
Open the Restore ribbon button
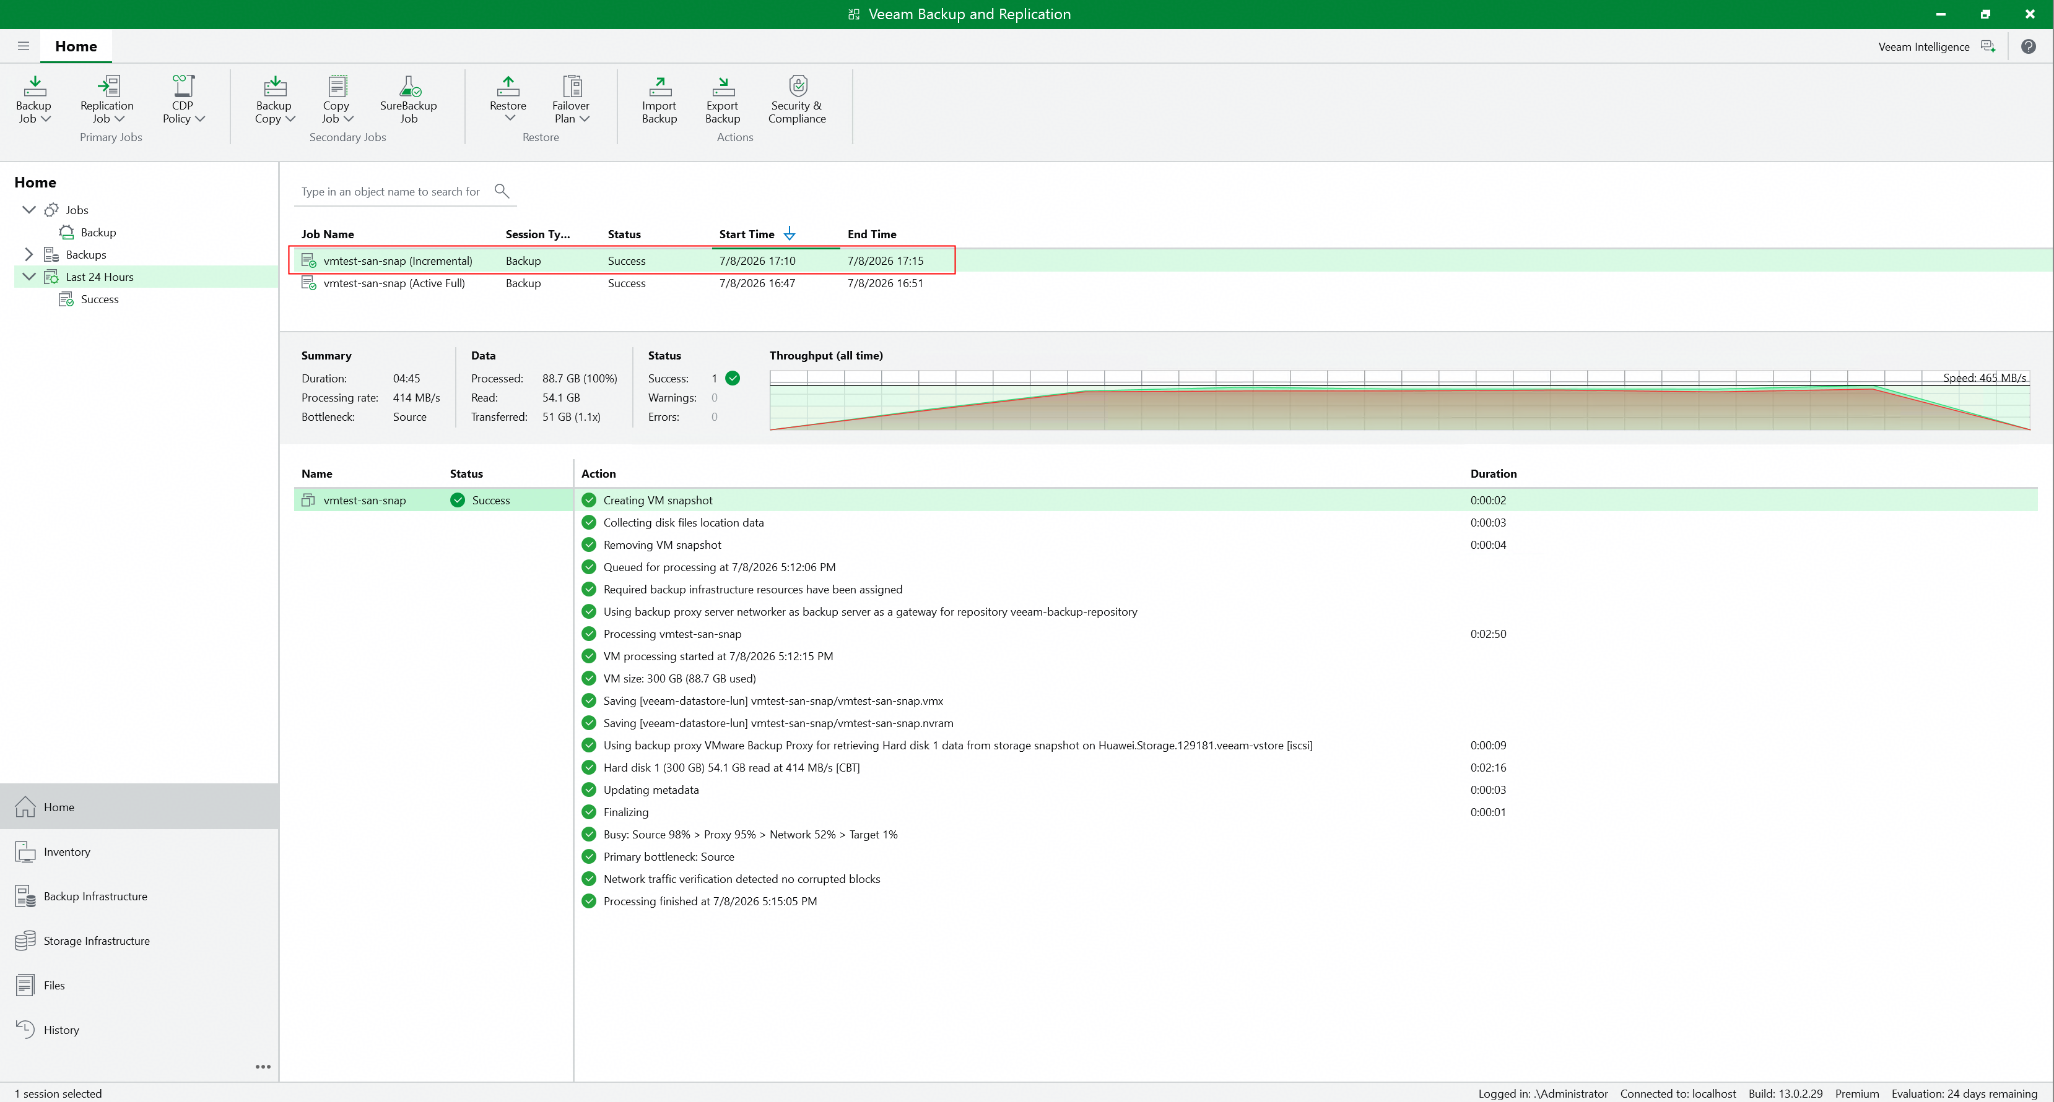(508, 100)
